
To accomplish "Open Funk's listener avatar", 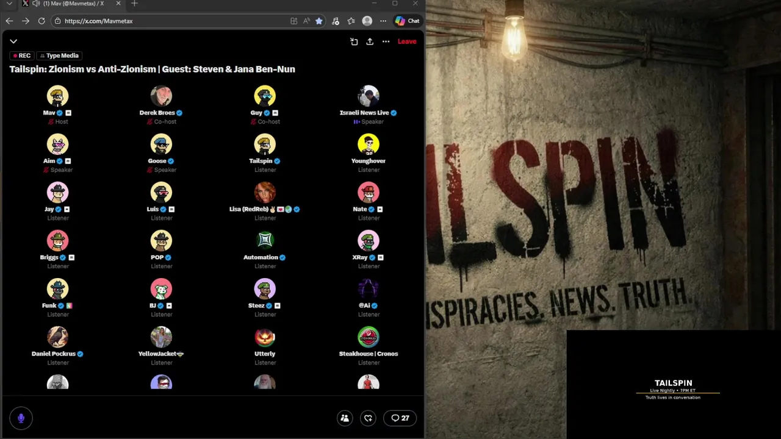I will pos(58,289).
